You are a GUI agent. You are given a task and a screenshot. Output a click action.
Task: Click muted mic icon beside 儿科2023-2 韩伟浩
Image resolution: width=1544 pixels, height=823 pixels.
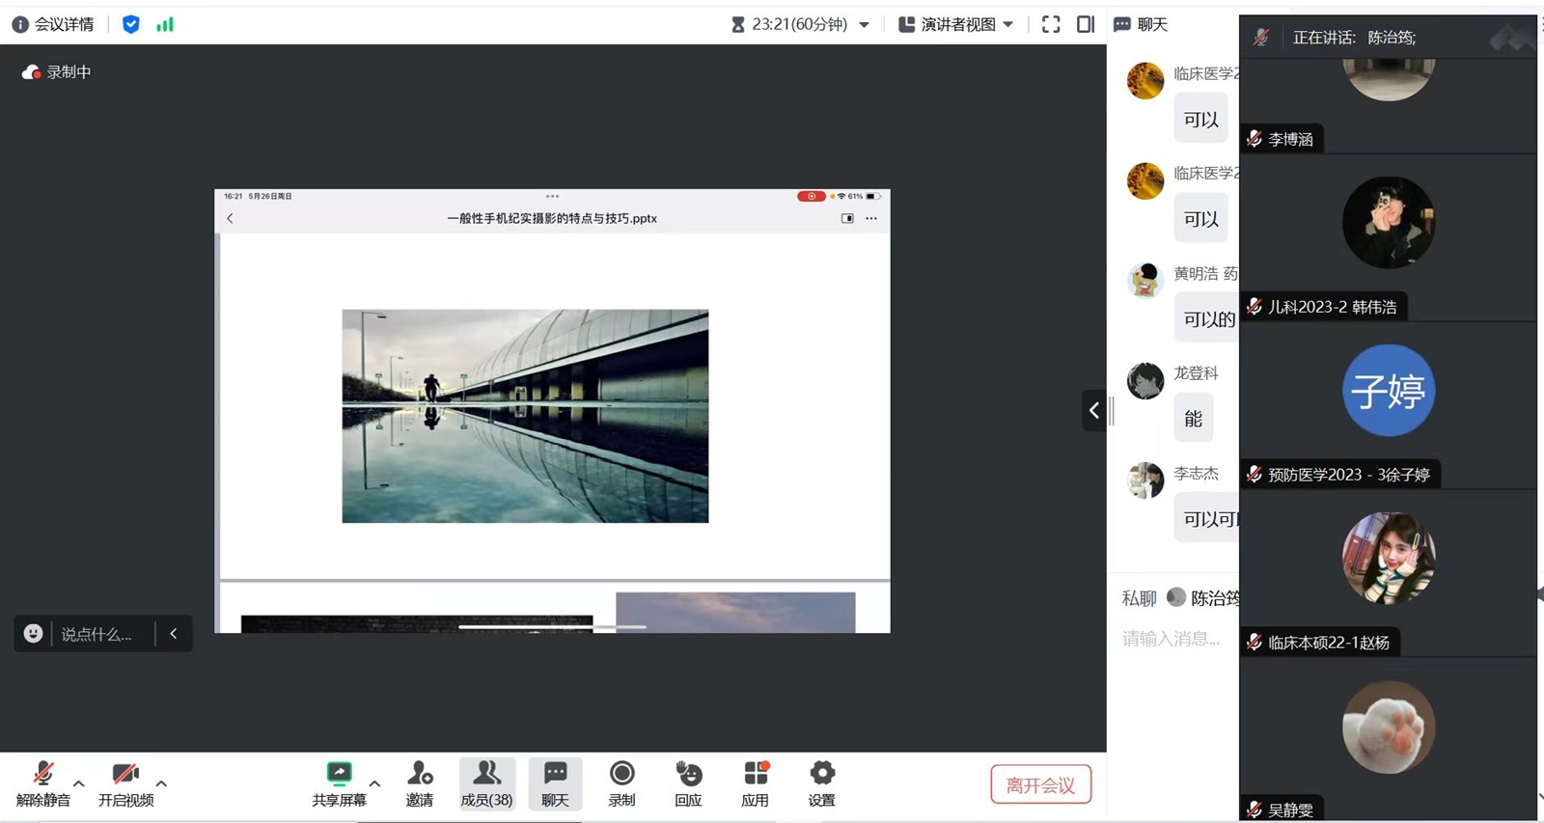1254,307
